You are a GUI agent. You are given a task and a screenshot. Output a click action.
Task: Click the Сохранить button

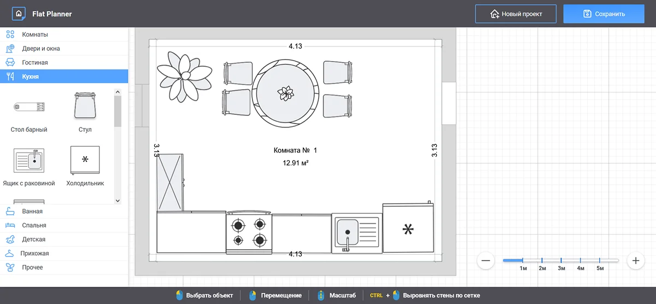[604, 14]
